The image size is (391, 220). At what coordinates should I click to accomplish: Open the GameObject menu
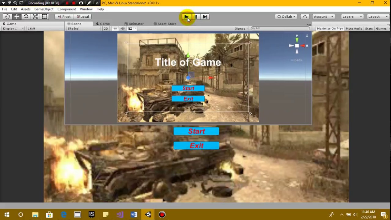44,9
